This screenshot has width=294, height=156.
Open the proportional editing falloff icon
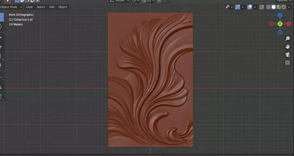[166, 1]
